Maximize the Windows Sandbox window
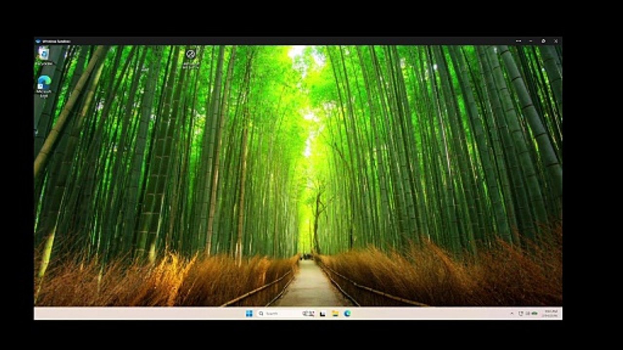This screenshot has width=623, height=350. (543, 41)
